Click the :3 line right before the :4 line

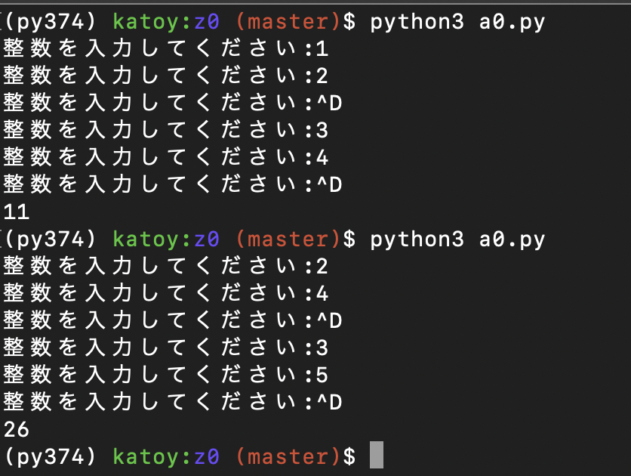click(166, 130)
